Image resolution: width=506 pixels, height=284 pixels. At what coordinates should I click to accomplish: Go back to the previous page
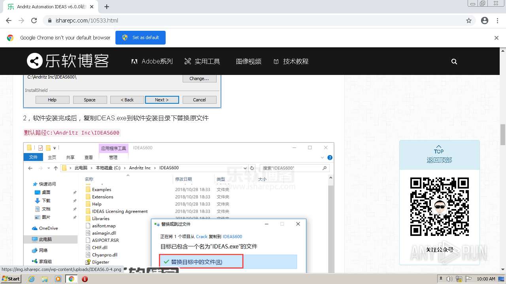[x=9, y=21]
